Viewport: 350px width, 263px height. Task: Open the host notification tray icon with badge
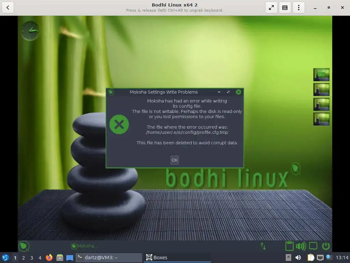(x=329, y=257)
